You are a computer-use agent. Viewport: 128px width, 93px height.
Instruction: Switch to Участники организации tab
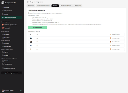pyautogui.click(x=44, y=6)
